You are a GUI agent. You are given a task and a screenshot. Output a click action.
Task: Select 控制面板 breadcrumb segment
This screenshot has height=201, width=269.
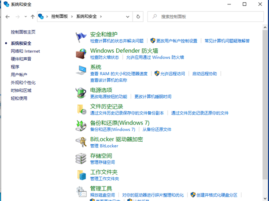coord(60,17)
